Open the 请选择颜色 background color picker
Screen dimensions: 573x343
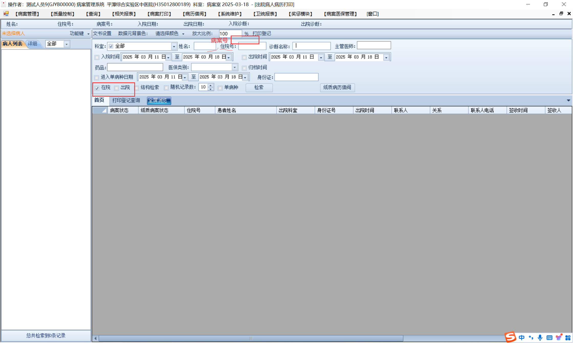click(170, 34)
